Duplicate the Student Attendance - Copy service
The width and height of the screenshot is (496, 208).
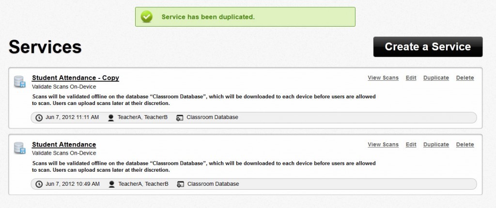point(436,78)
